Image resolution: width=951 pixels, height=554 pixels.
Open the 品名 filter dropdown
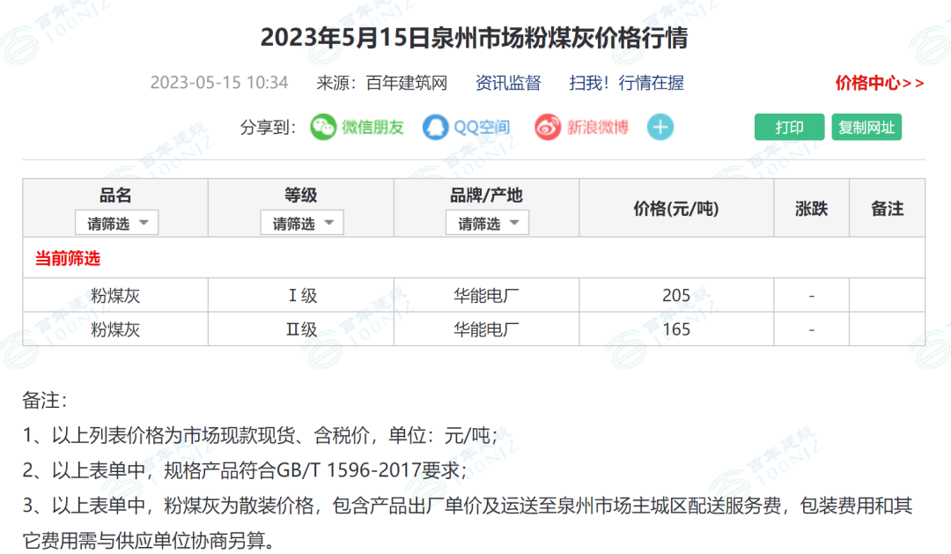[x=116, y=223]
